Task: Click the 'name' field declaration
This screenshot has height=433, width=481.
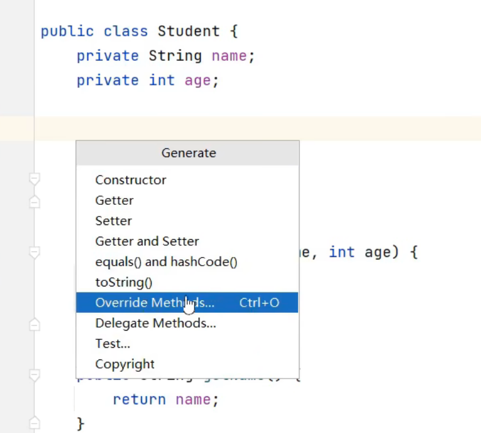Action: pyautogui.click(x=229, y=56)
